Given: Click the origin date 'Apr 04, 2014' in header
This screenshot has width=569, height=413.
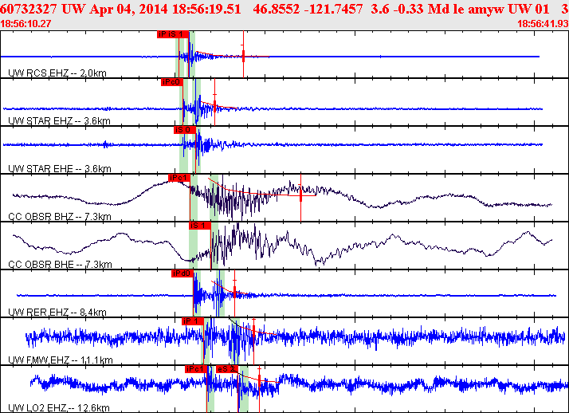Looking at the screenshot, I should coord(129,9).
